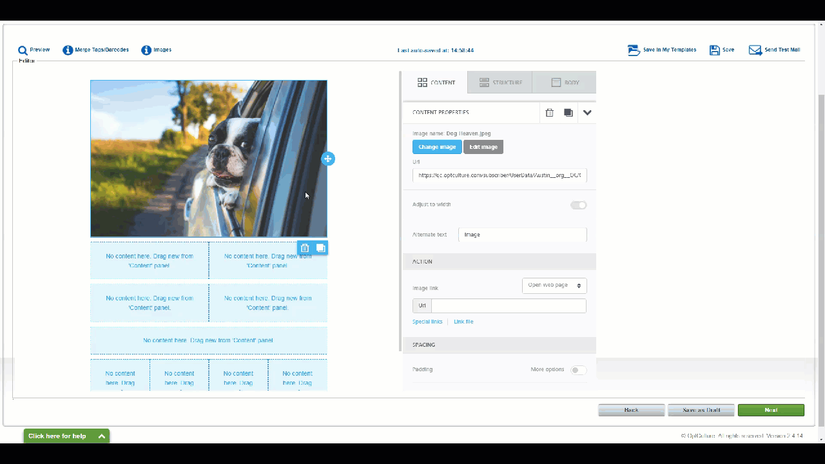Duplicate content via copy icon in Content Properties
The image size is (825, 464).
point(568,113)
